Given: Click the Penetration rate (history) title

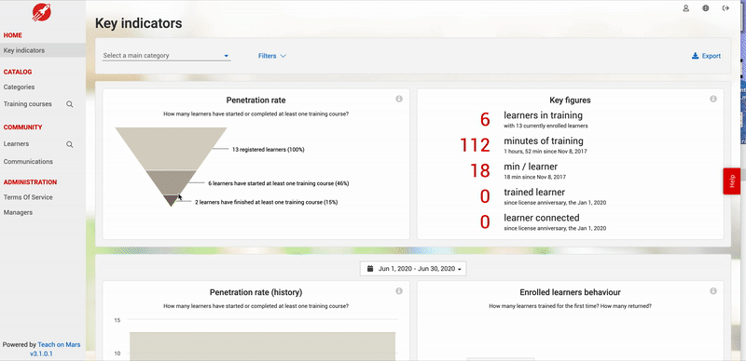Looking at the screenshot, I should tap(256, 292).
